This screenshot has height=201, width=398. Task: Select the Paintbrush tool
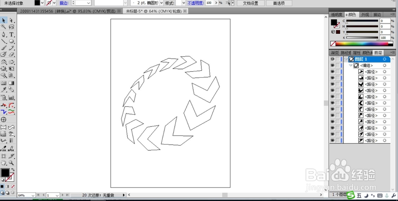coord(4,48)
